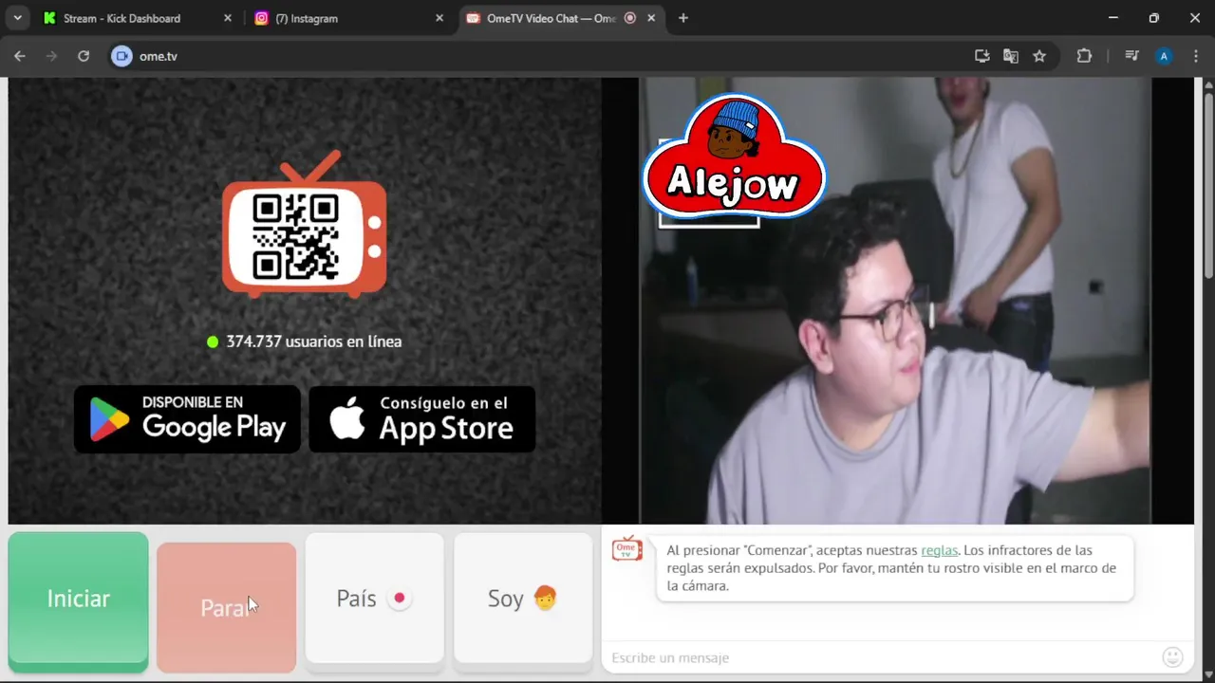Click the Parar stop button
The height and width of the screenshot is (683, 1215).
(226, 607)
